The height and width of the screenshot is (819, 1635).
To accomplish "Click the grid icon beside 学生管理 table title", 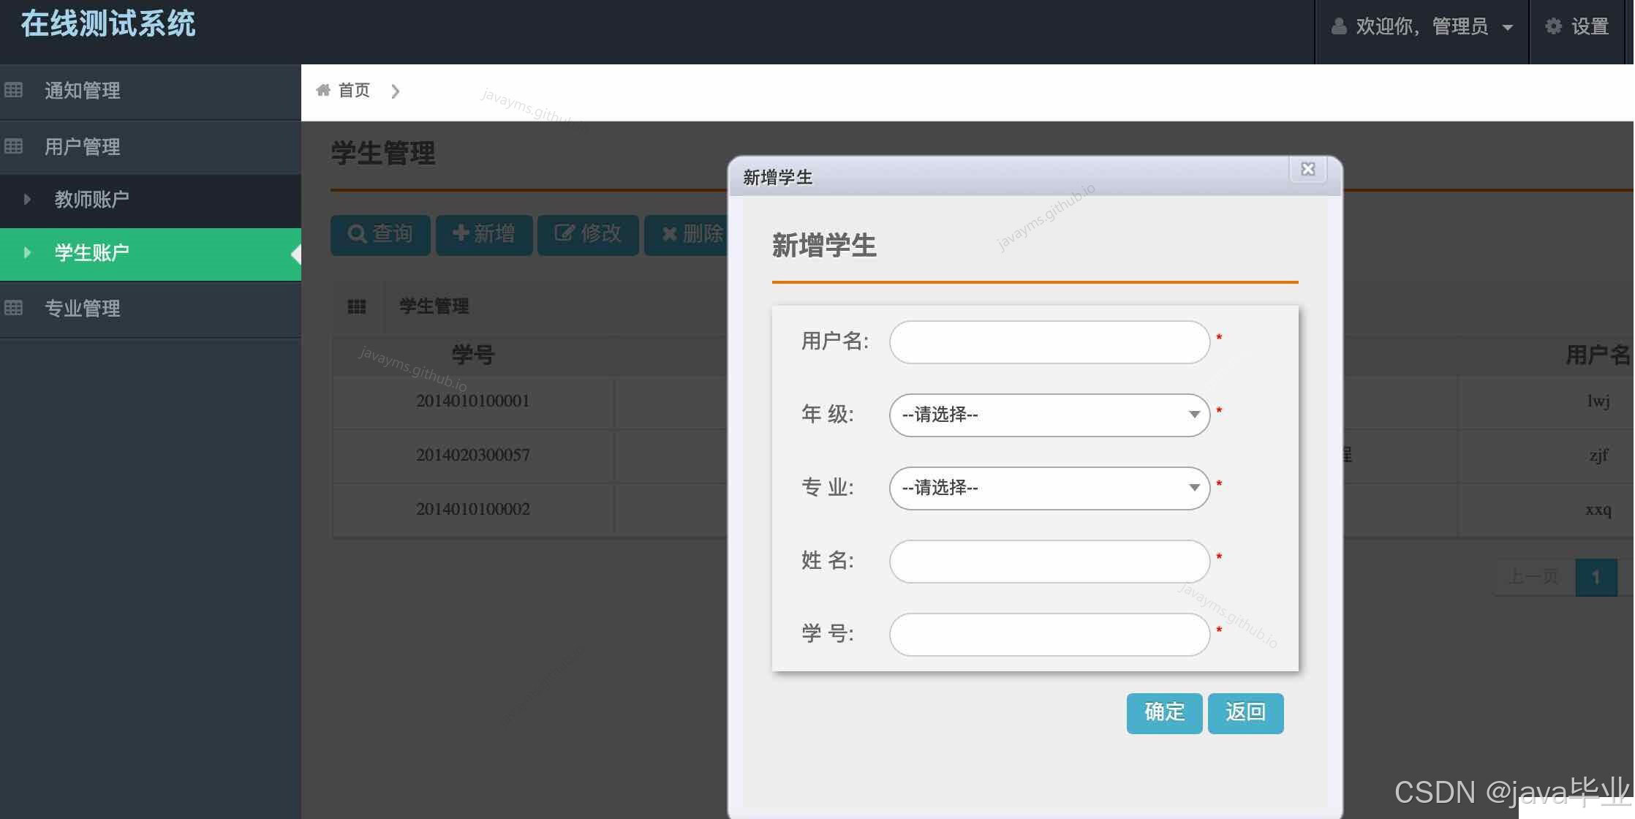I will (357, 306).
